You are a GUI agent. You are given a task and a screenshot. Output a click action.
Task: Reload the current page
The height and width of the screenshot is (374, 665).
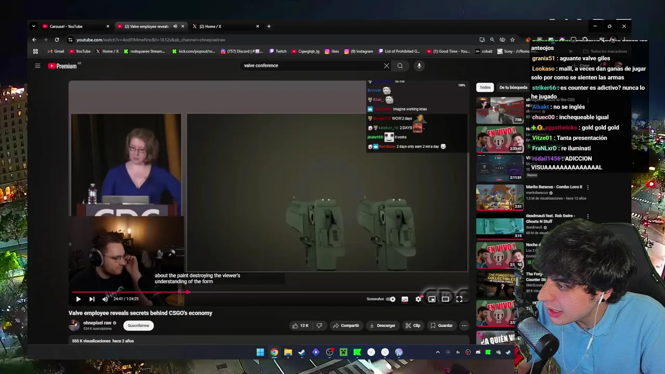coord(57,39)
